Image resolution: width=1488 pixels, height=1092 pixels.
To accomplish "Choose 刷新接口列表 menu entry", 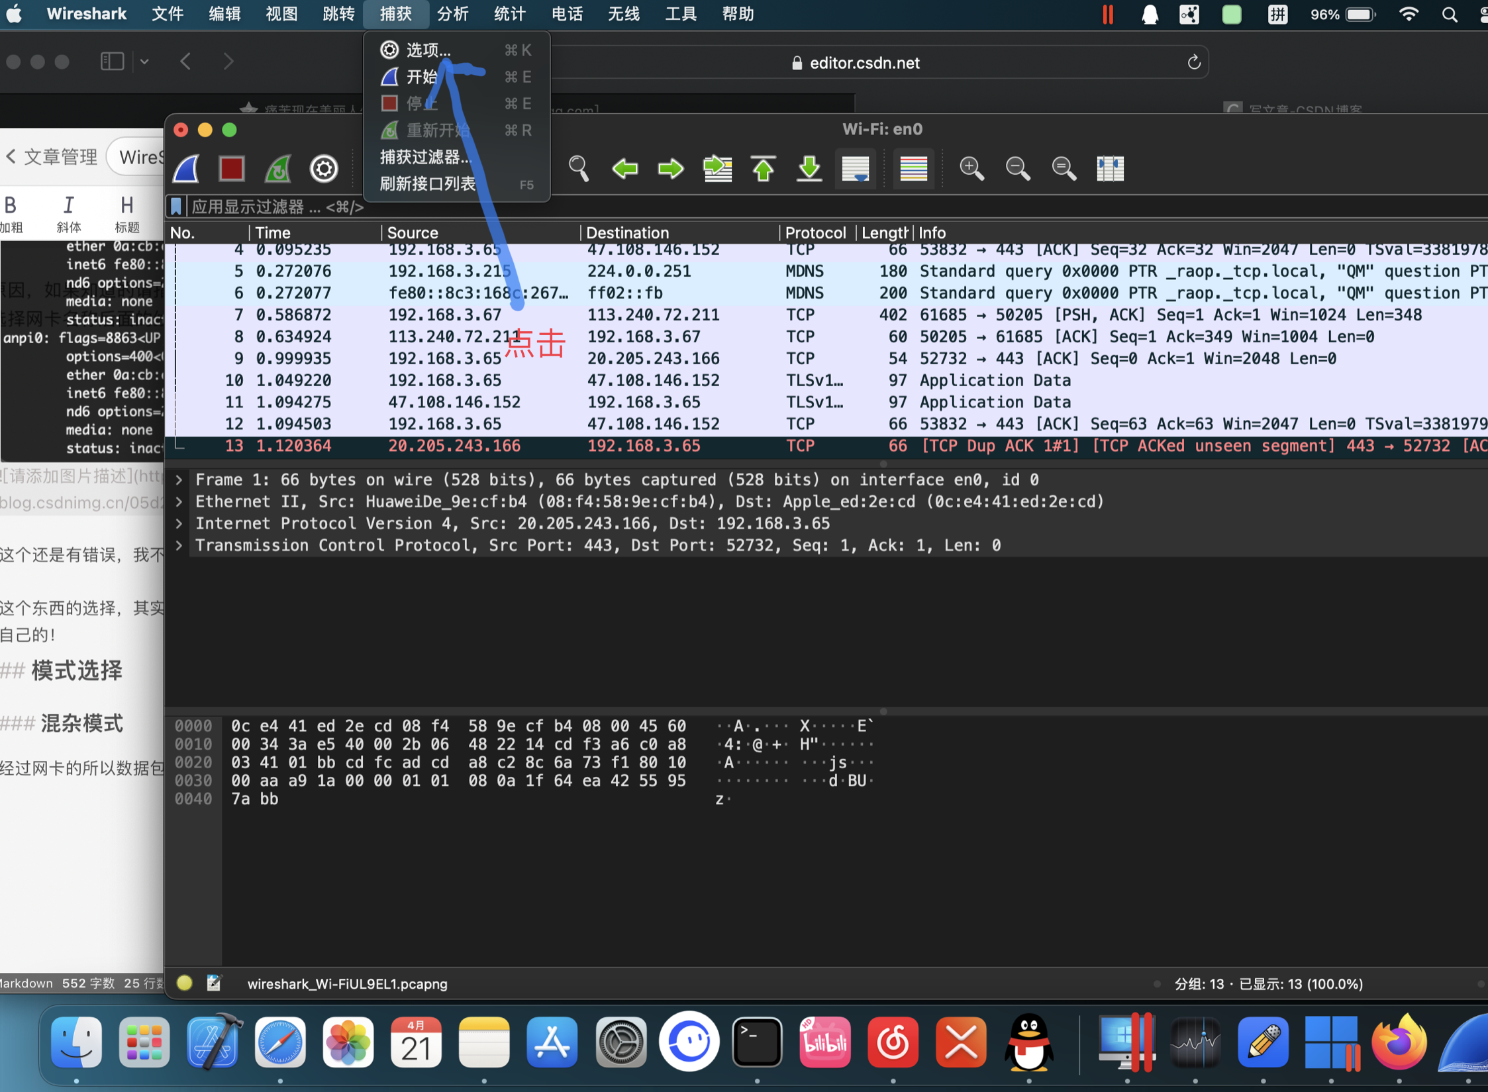I will coord(428,183).
